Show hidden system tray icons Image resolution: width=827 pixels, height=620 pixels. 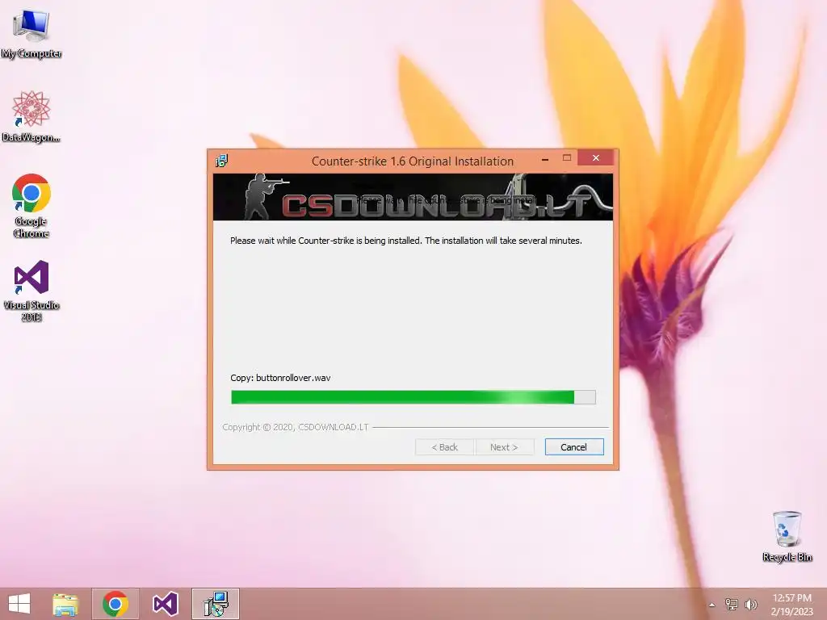click(x=712, y=605)
